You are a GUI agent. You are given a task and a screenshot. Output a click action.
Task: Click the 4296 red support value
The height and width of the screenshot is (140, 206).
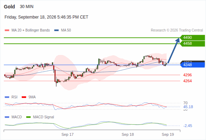(187, 75)
